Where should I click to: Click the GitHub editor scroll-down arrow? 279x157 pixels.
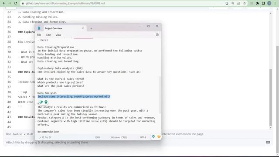(271, 128)
